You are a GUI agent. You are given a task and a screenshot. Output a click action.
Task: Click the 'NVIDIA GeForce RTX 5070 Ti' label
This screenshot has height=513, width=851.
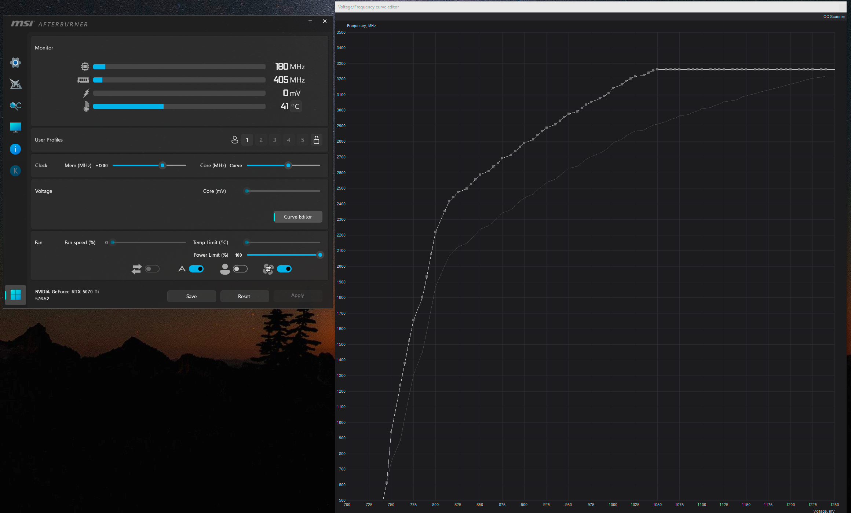click(67, 292)
